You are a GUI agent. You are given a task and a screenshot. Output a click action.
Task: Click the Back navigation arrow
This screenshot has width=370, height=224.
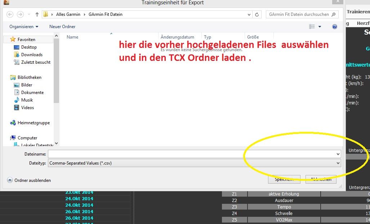(x=10, y=14)
